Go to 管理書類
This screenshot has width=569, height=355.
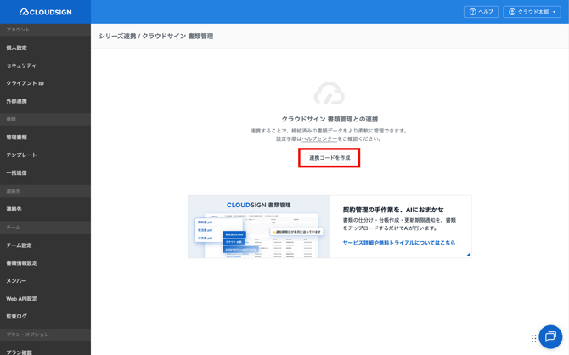16,138
